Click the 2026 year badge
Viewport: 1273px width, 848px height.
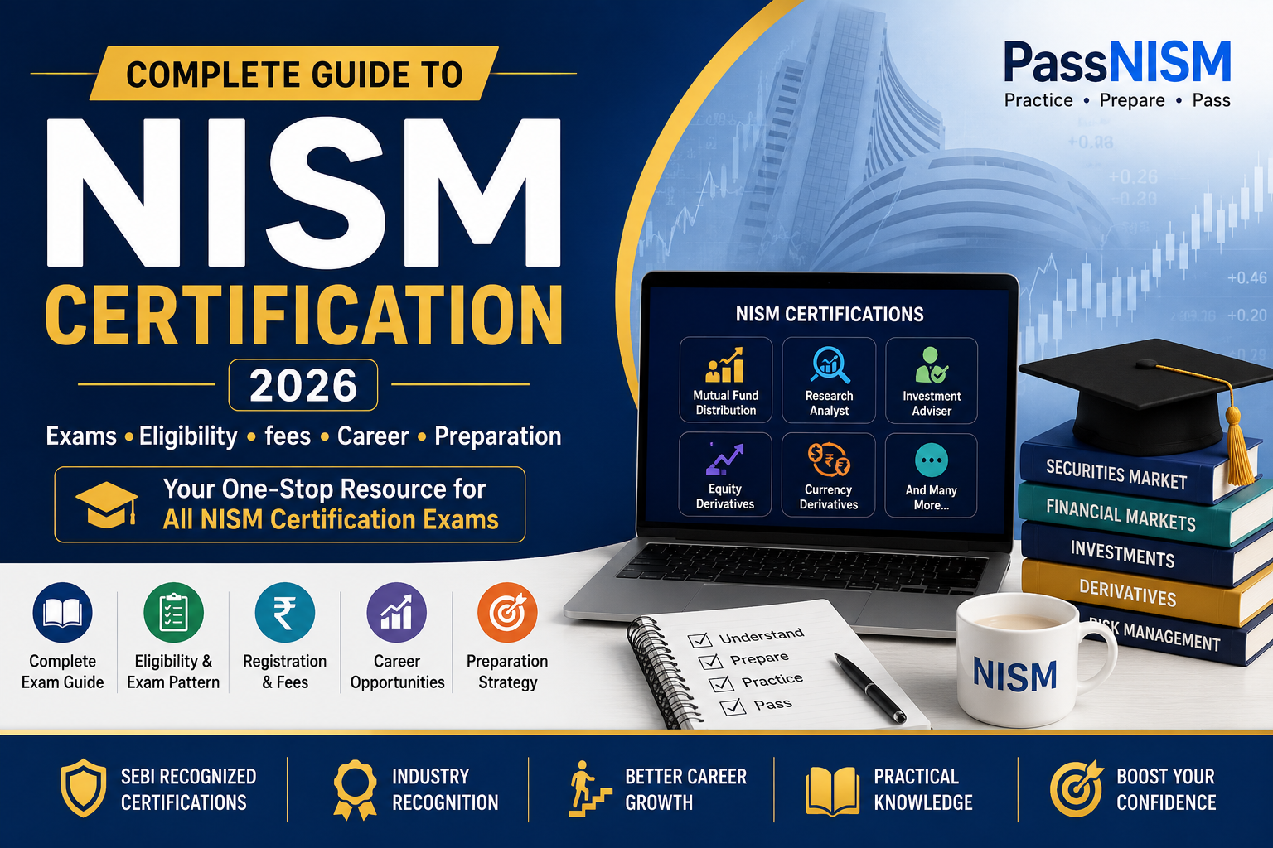[x=303, y=385]
